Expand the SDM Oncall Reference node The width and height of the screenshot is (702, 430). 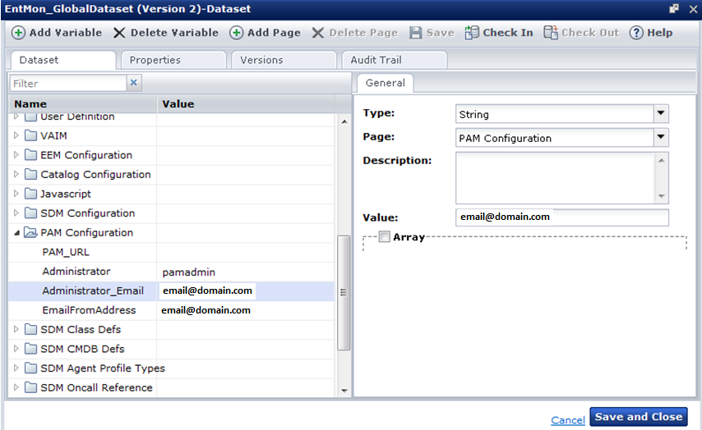(16, 387)
